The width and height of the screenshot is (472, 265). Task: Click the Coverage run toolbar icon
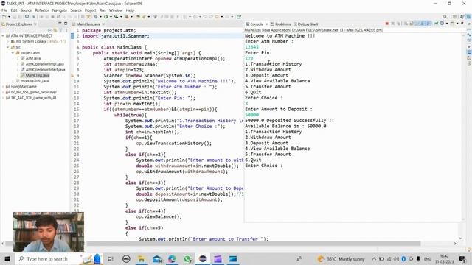tap(116, 17)
